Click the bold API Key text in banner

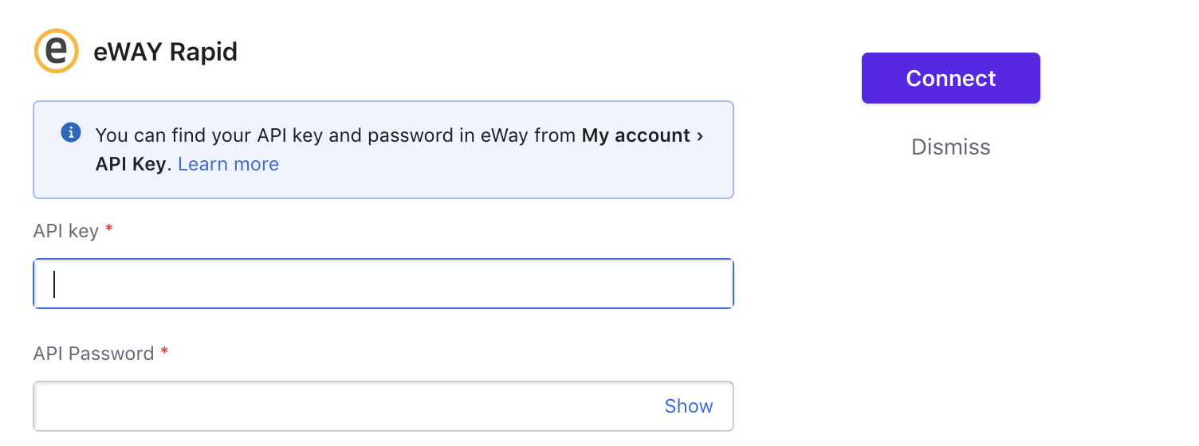131,164
